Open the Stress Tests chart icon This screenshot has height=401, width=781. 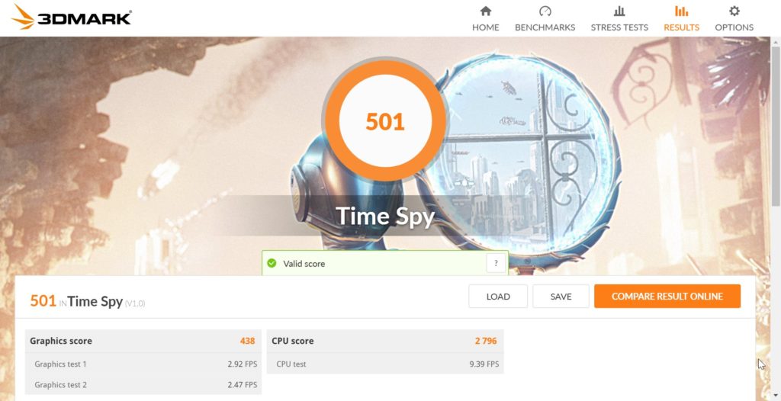coord(619,11)
